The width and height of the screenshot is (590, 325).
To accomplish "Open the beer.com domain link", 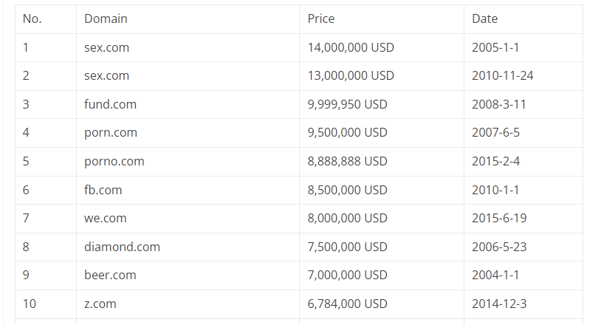I will click(x=110, y=275).
